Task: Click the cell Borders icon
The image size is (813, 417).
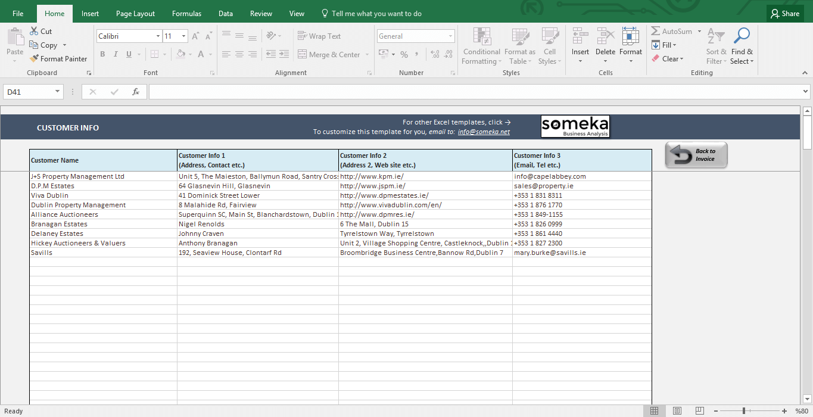Action: [x=155, y=54]
